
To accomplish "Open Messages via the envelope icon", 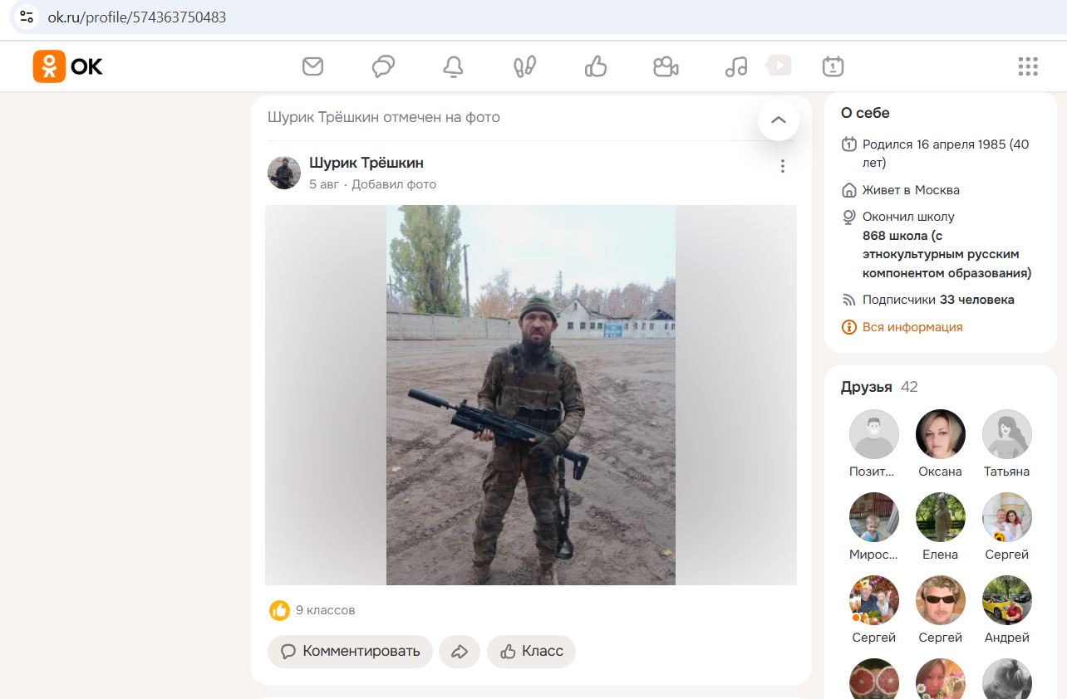I will 312,66.
